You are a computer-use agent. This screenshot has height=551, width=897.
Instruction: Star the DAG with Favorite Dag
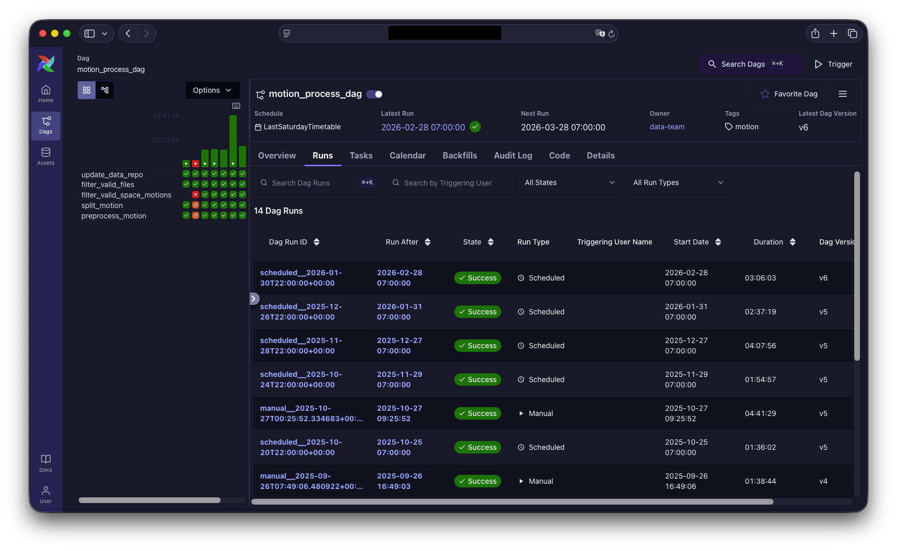coord(789,94)
